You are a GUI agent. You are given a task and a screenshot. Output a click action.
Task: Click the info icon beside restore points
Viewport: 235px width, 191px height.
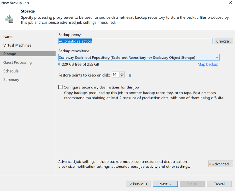[130, 75]
